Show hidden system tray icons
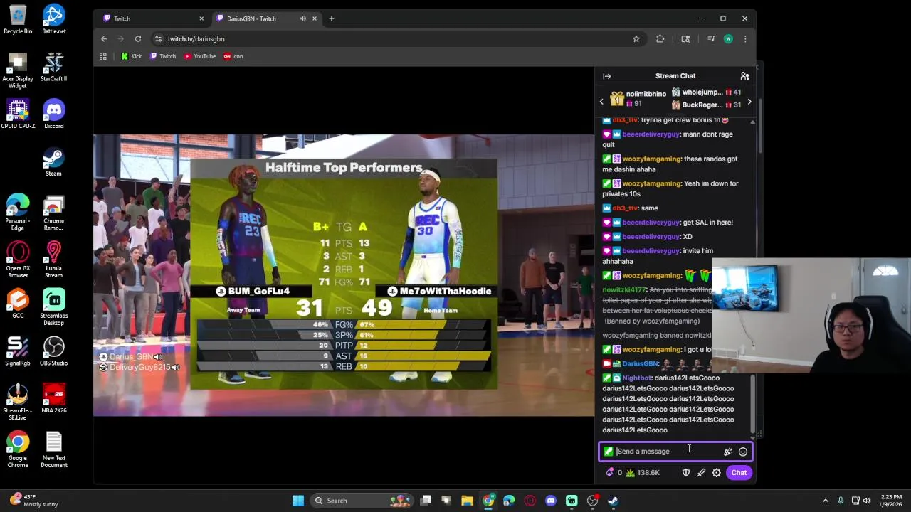 click(826, 501)
